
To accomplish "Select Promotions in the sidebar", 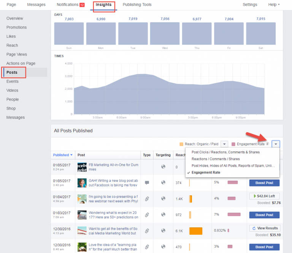I will [x=17, y=27].
